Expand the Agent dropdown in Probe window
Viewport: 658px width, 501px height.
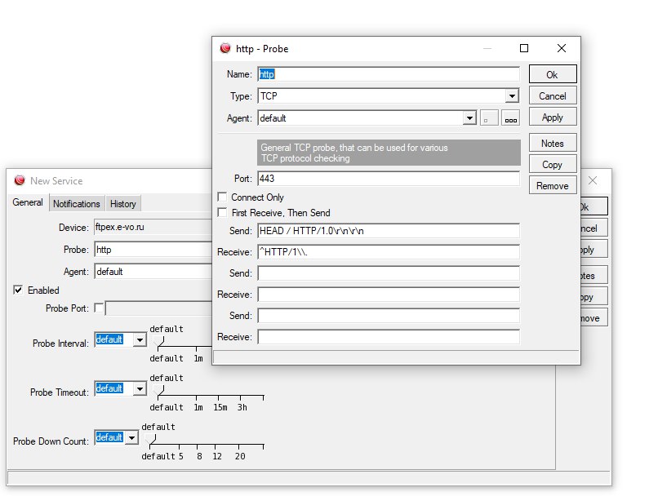[x=469, y=118]
